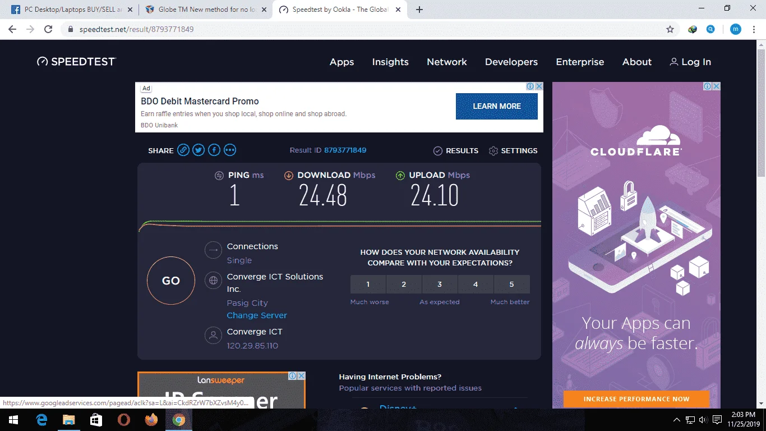Image resolution: width=766 pixels, height=431 pixels.
Task: Rate network availability 3 (As expected)
Action: [440, 285]
